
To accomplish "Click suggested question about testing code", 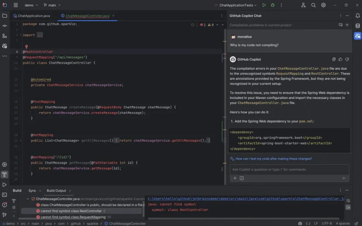I will [x=274, y=159].
